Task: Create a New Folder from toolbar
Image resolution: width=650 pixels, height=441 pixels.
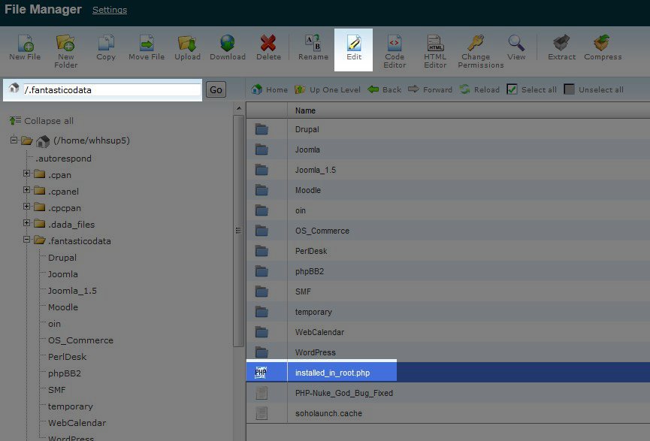Action: click(65, 44)
